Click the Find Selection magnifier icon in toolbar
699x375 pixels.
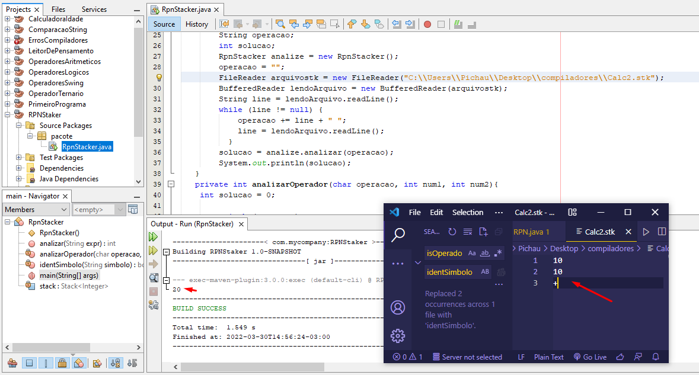[280, 24]
